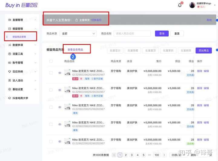Screen dimensions: 218x161
Task: Toggle eye visibility on the fifth product
Action: [60, 141]
